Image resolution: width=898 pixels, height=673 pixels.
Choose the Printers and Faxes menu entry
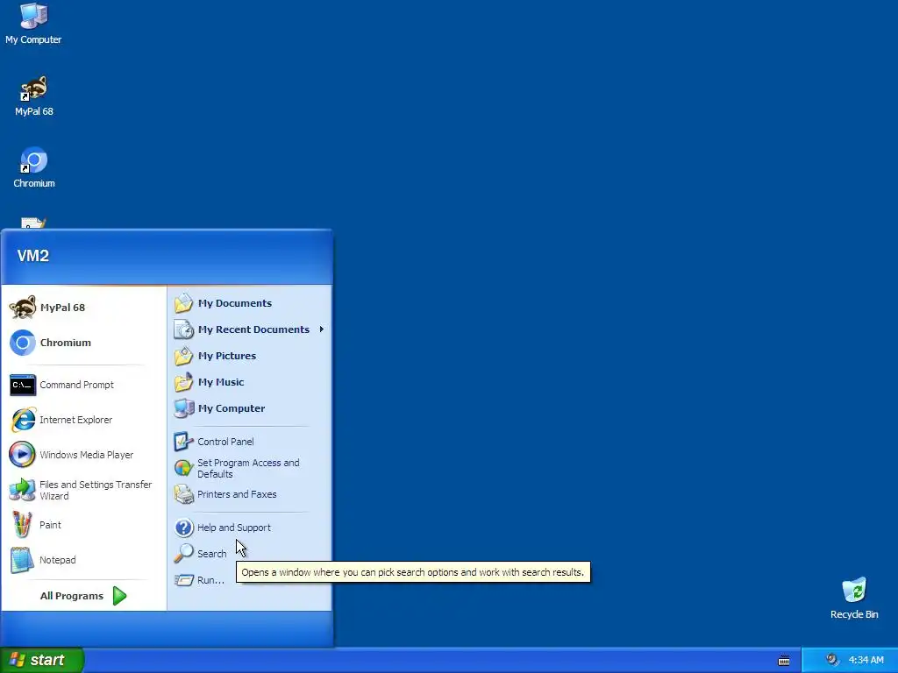click(237, 494)
